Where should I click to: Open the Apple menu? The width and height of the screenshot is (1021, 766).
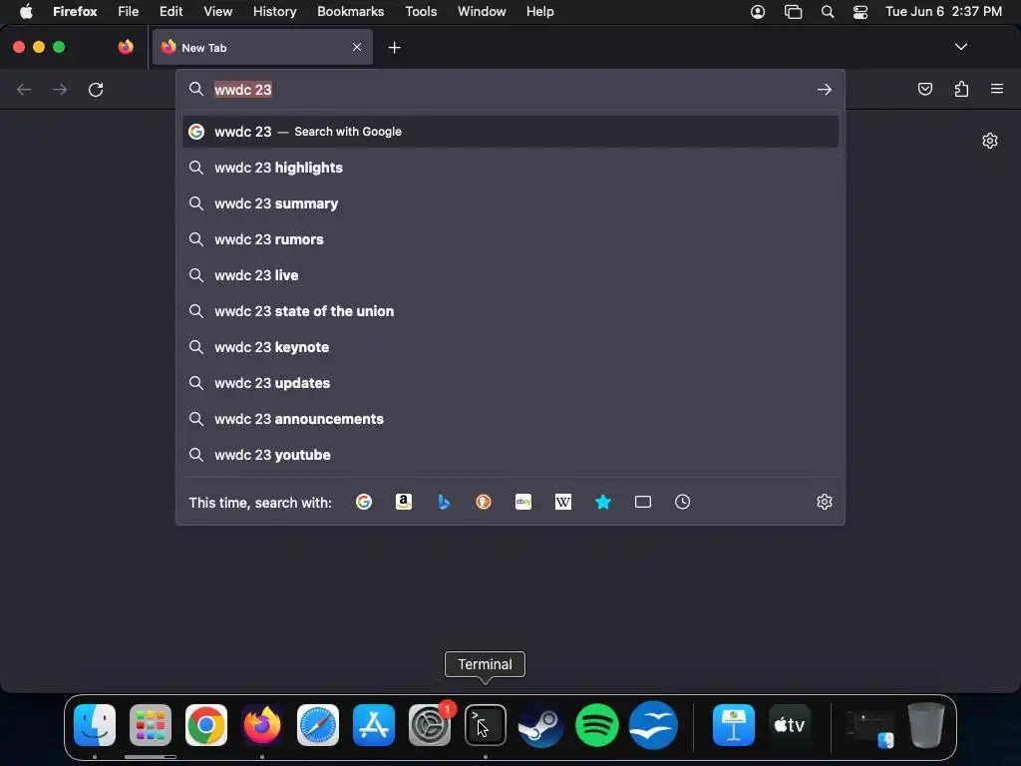(26, 11)
